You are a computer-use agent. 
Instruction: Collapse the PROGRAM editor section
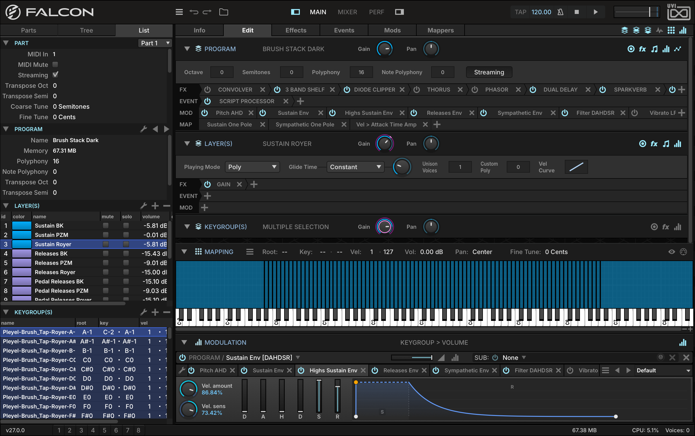click(x=187, y=49)
